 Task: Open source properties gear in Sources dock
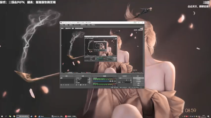[x=81, y=85]
